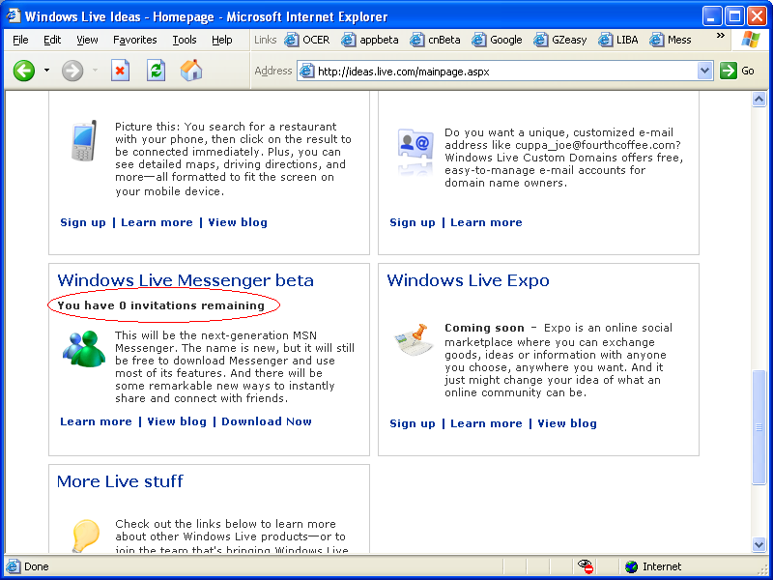Click the green Go button
Screen dimensions: 773x580
[738, 71]
